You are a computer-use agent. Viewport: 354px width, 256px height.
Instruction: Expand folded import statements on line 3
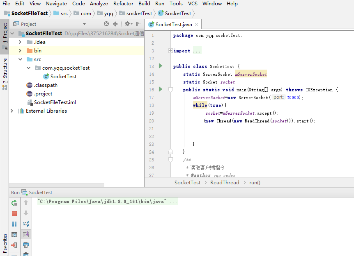coord(171,51)
